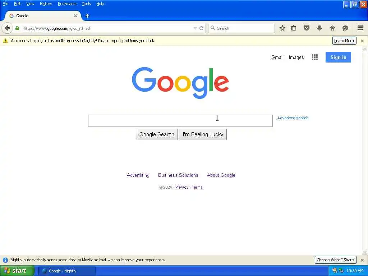Click Choose What I Share button

(x=335, y=260)
